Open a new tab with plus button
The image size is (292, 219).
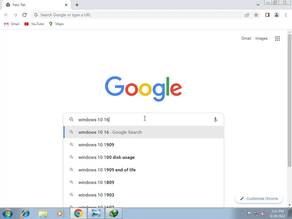pos(77,5)
